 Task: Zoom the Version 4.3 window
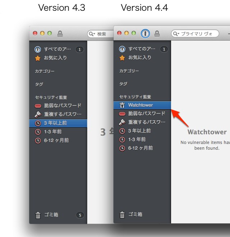pos(50,33)
